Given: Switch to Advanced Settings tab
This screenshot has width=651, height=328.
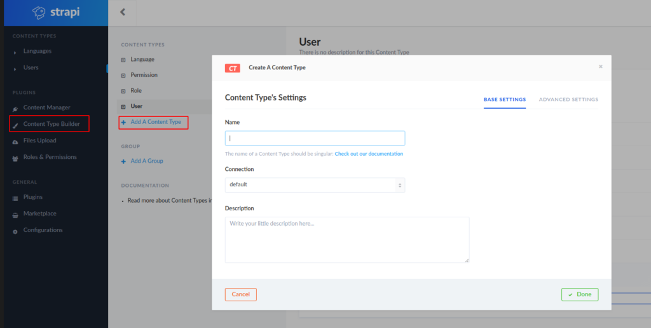Looking at the screenshot, I should [x=568, y=100].
